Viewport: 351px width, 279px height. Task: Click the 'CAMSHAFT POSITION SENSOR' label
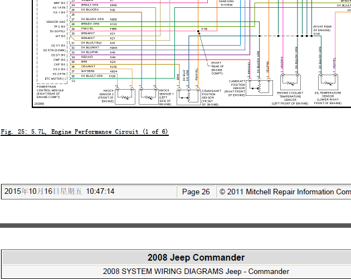click(237, 85)
